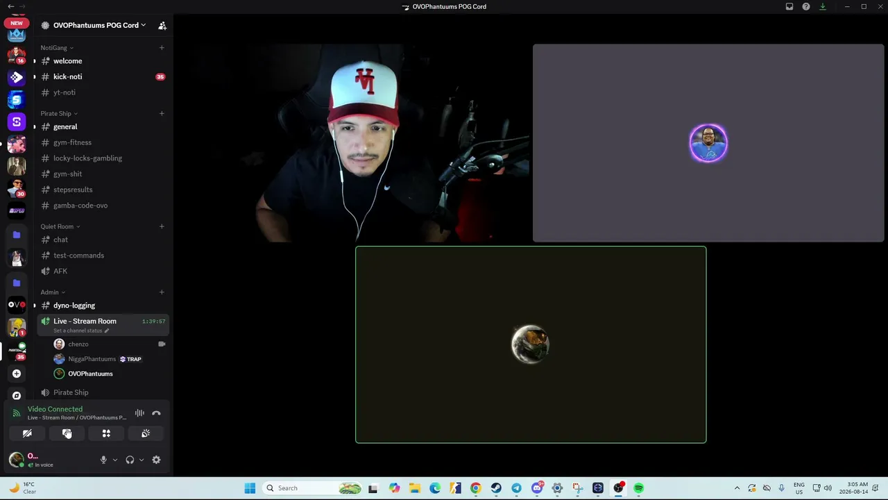Start an activity from the voice panel
The height and width of the screenshot is (500, 888).
pyautogui.click(x=106, y=433)
